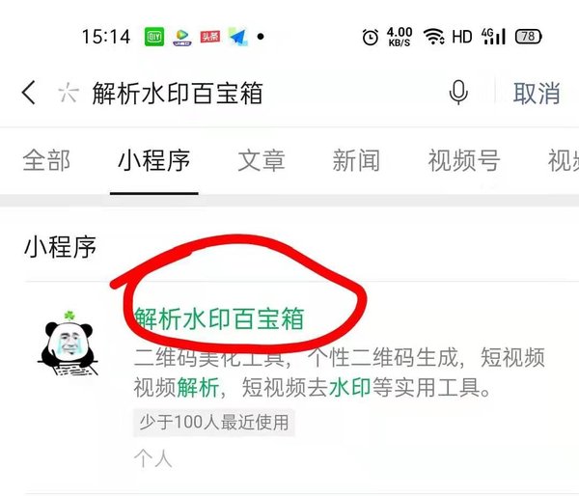Image resolution: width=579 pixels, height=496 pixels.
Task: Open the Tencent Video notification icon
Action: click(x=182, y=37)
